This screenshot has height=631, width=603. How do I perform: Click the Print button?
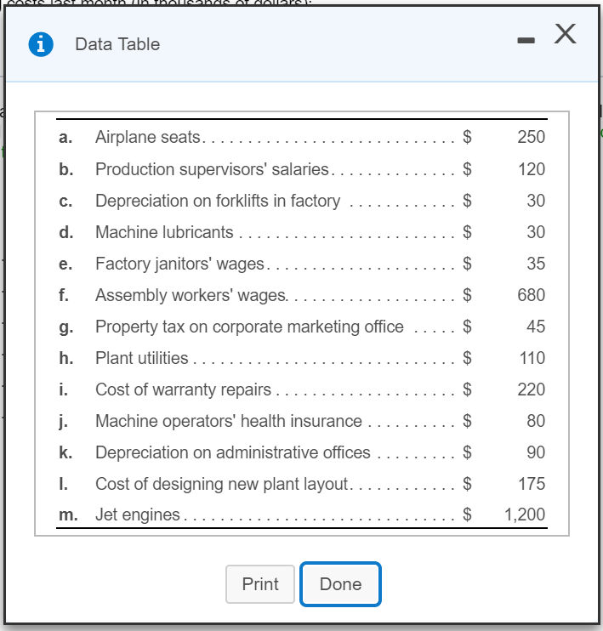coord(260,584)
